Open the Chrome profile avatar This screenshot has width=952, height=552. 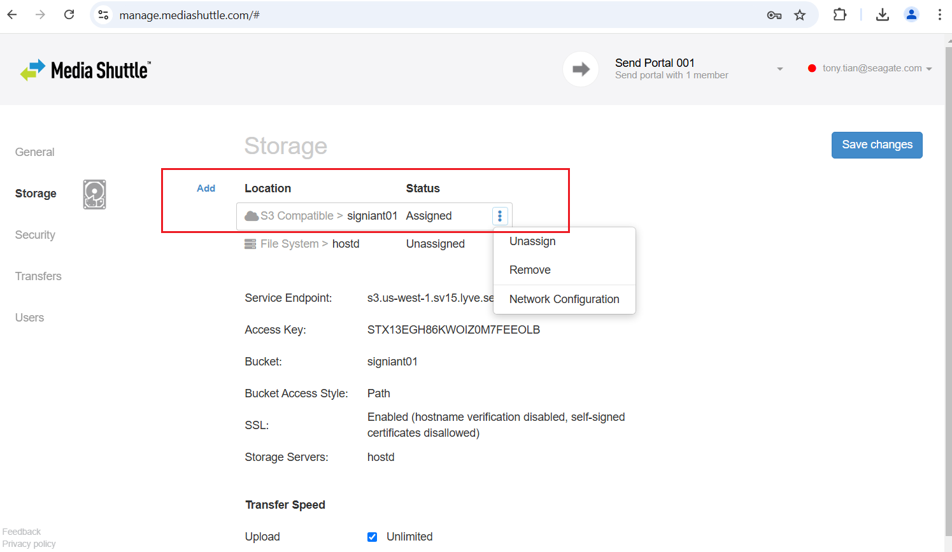tap(911, 15)
